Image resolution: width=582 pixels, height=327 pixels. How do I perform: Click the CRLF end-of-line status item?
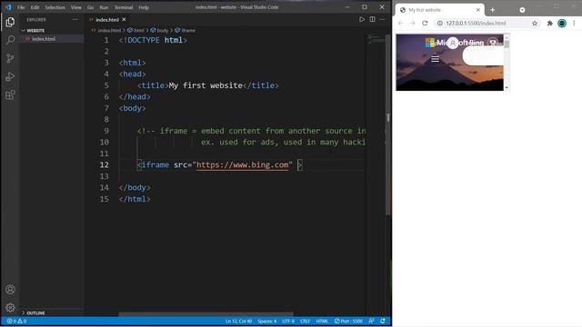[x=306, y=321]
